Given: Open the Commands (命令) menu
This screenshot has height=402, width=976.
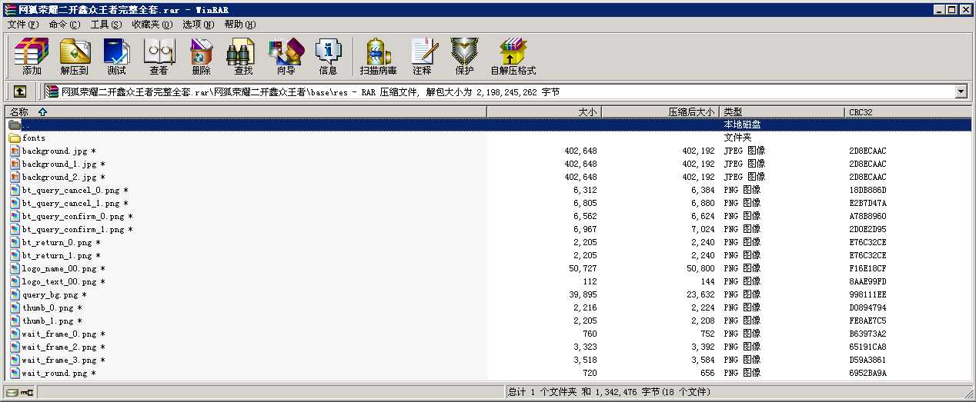Looking at the screenshot, I should coord(64,25).
